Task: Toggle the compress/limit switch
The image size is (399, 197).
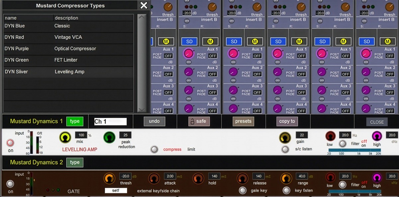Action: tap(154, 149)
